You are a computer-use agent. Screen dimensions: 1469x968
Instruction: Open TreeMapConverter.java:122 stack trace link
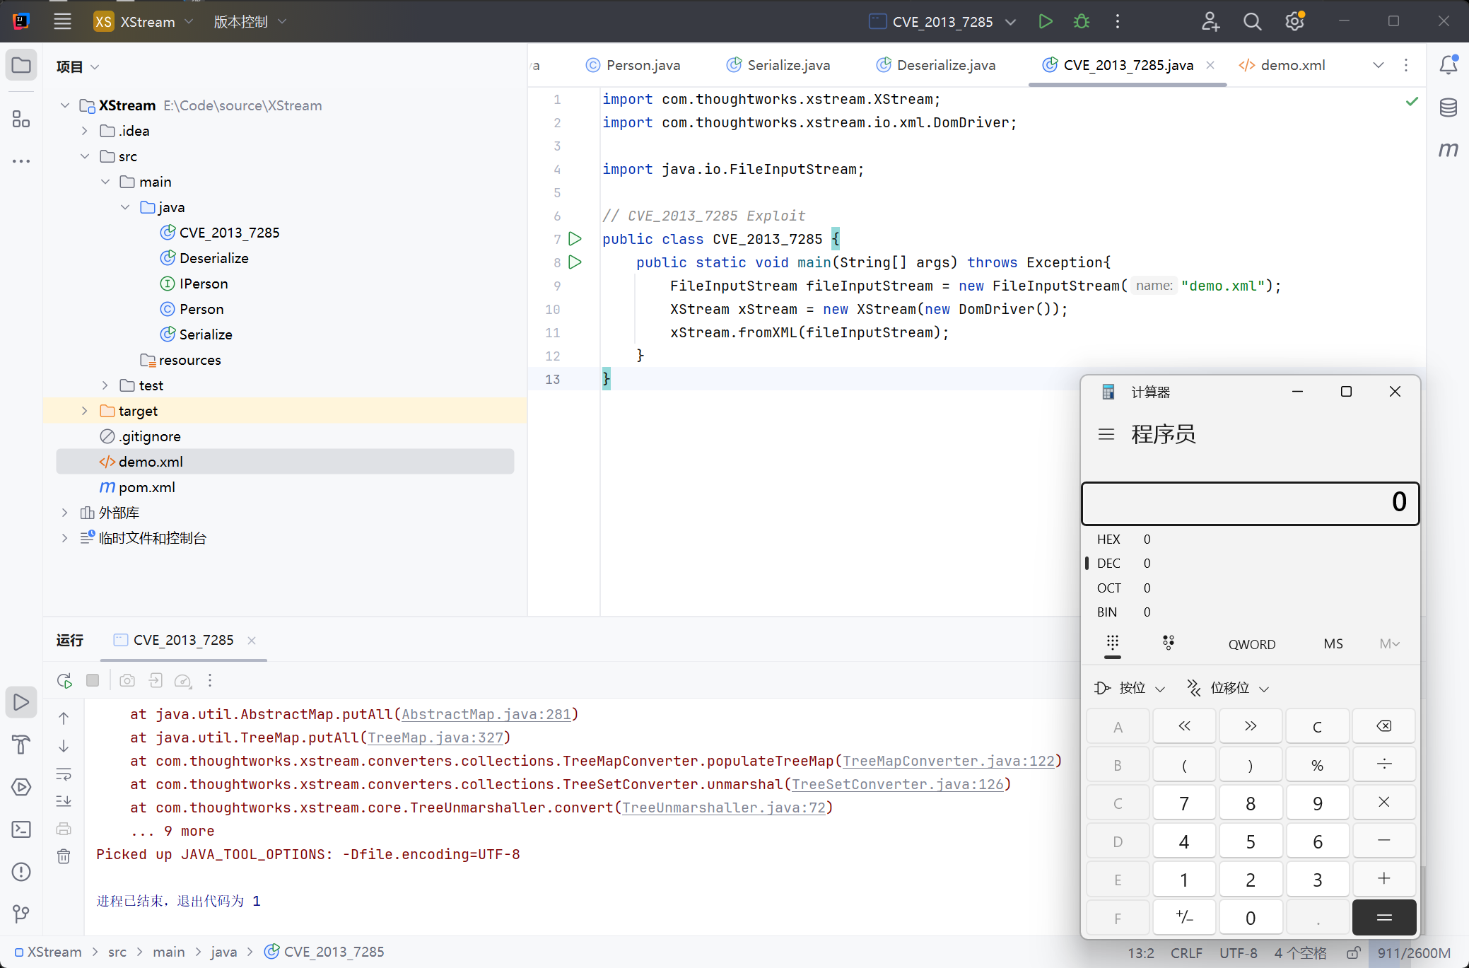tap(948, 761)
